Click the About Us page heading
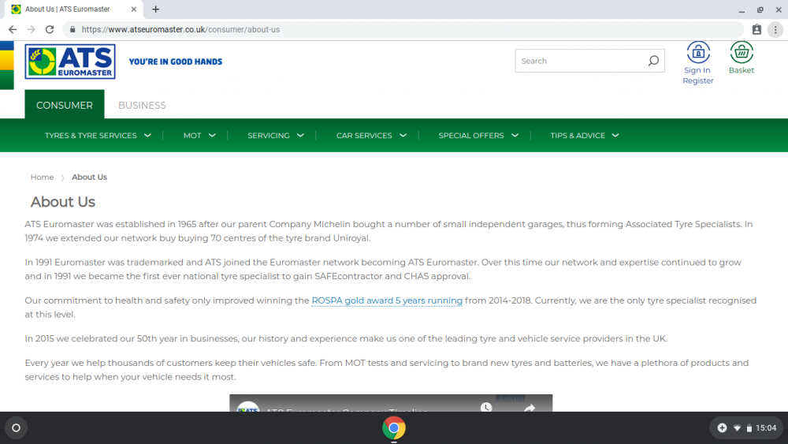This screenshot has height=444, width=788. point(63,202)
